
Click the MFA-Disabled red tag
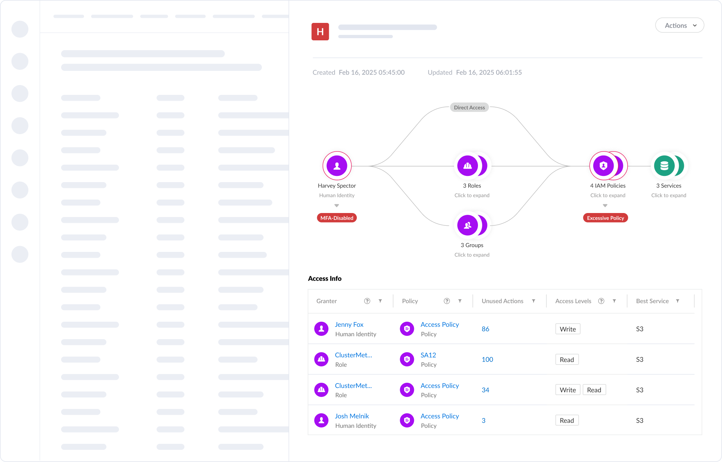tap(337, 218)
